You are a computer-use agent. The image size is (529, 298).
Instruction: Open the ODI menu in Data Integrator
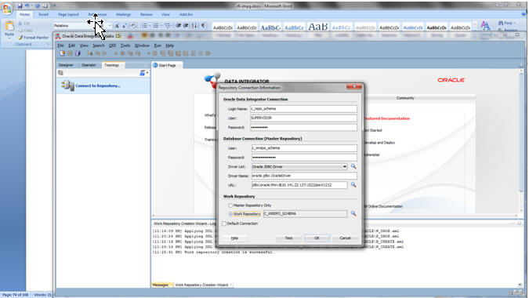[112, 45]
